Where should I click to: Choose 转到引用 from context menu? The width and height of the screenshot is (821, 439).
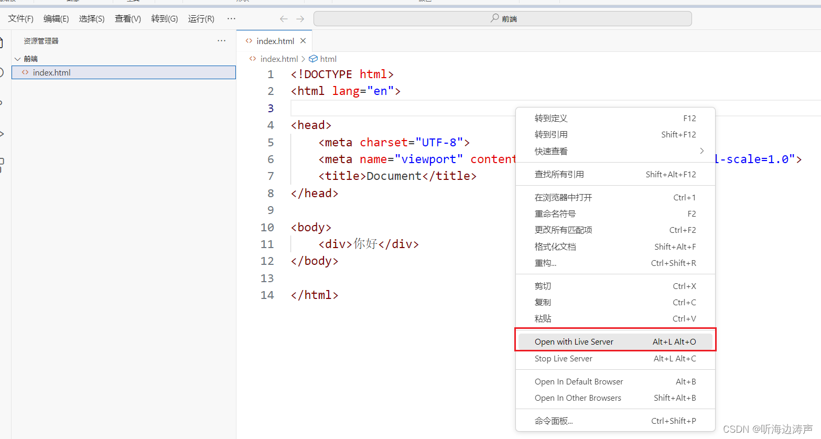[615, 135]
